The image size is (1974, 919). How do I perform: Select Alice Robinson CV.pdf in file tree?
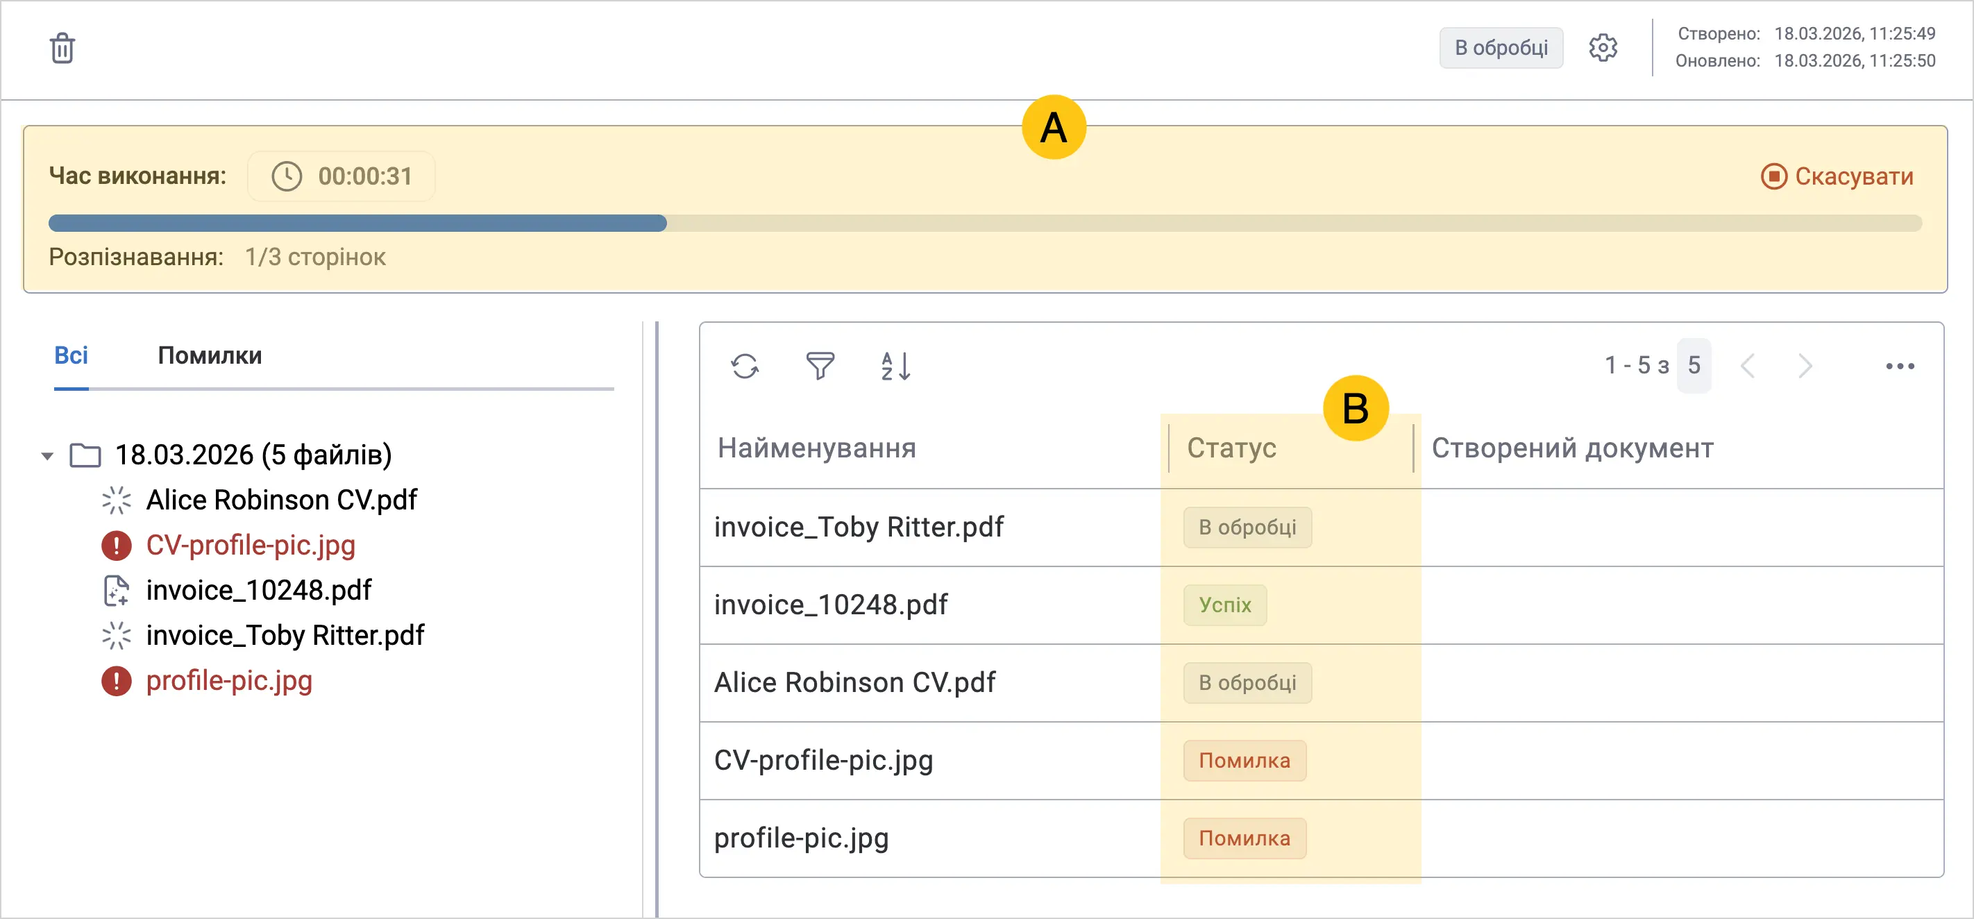pos(281,500)
